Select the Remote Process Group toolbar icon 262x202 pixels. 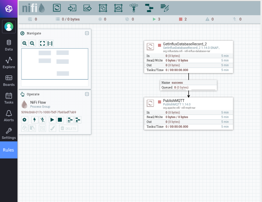[x=118, y=8]
